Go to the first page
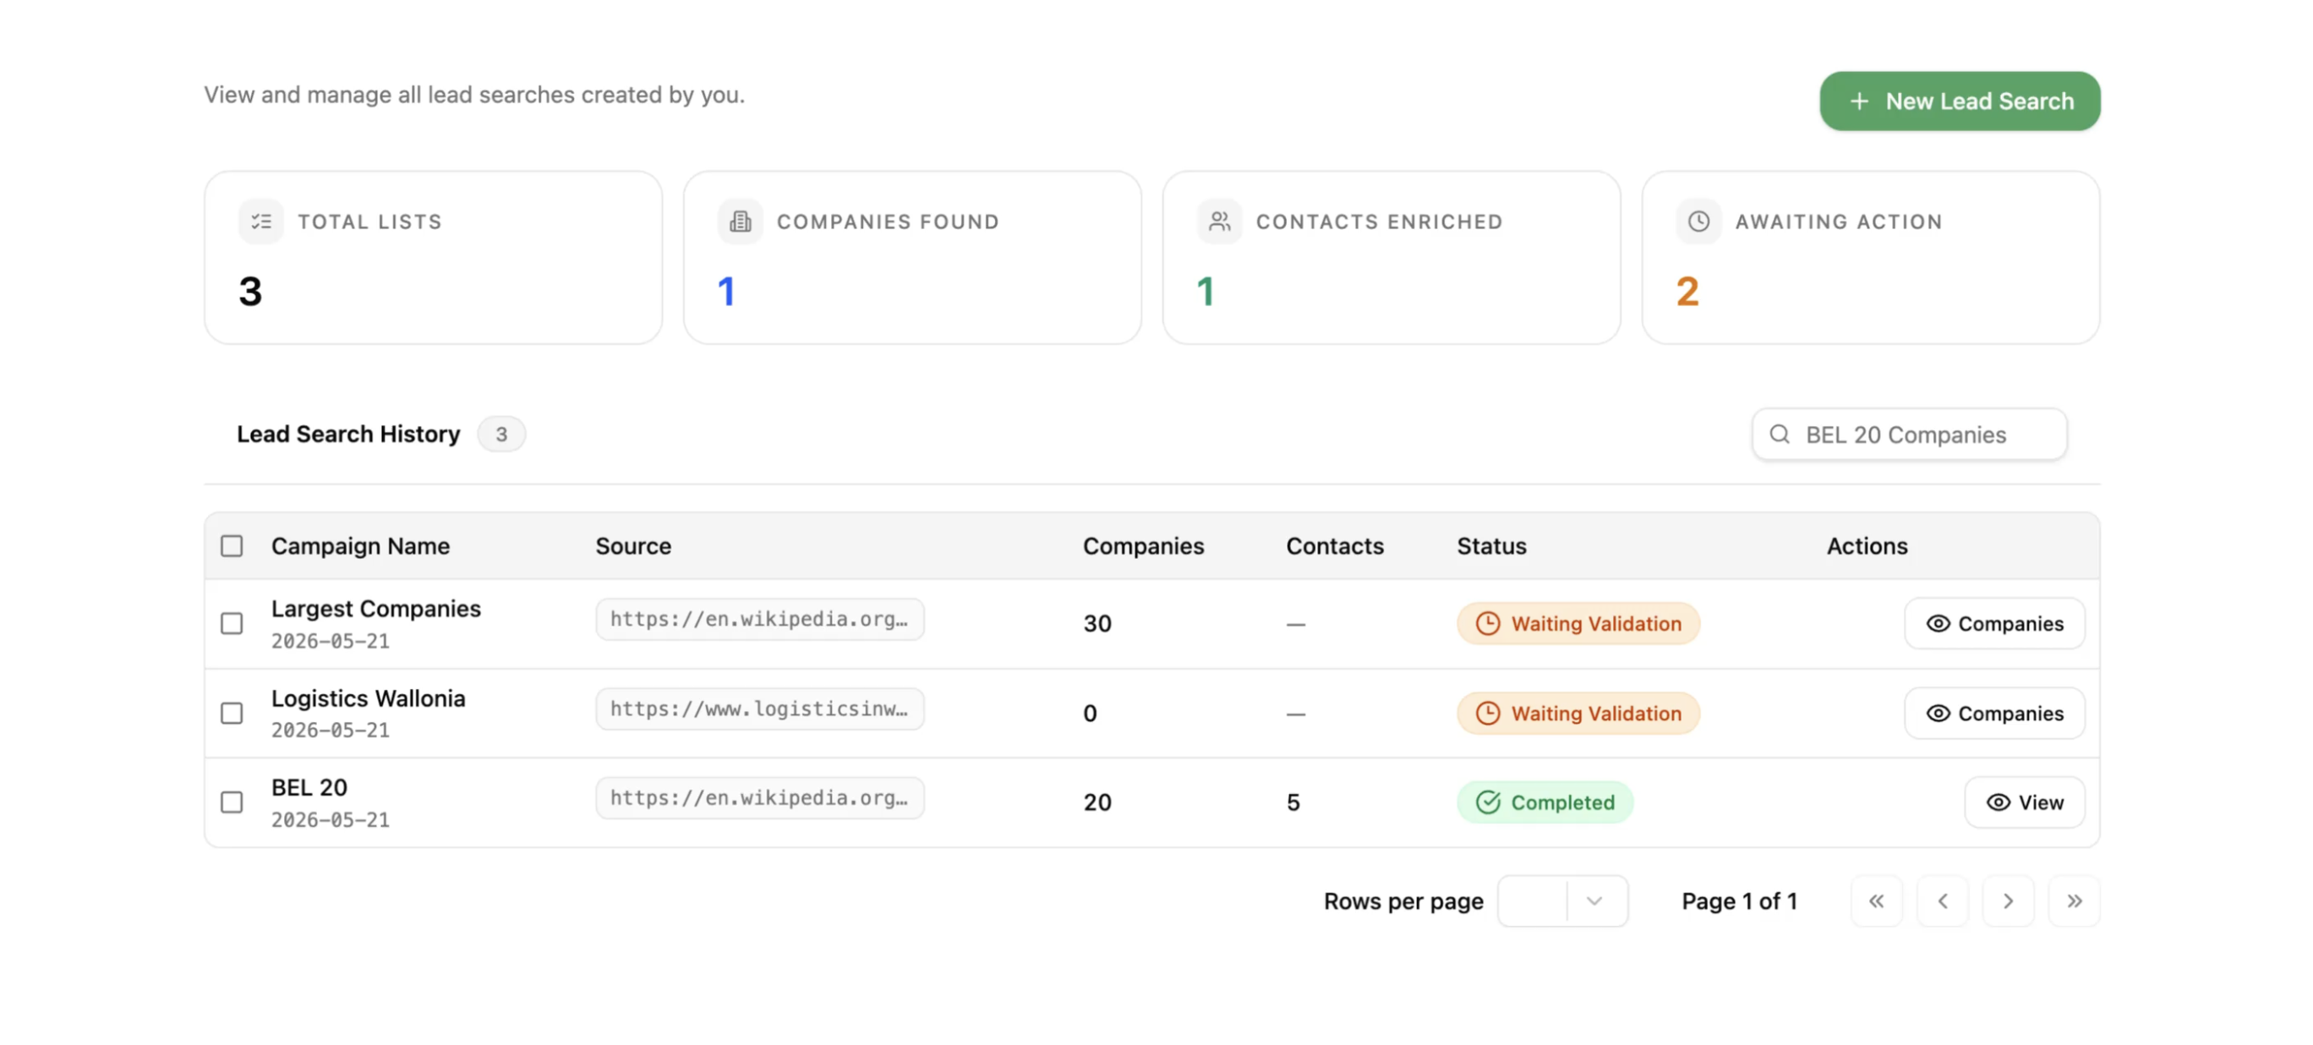This screenshot has height=1045, width=2313. point(1876,900)
